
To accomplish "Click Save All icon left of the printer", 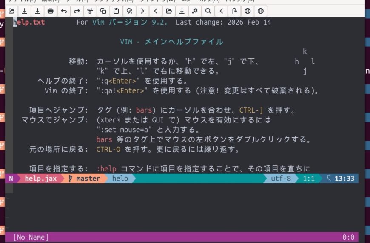I will 37,11.
